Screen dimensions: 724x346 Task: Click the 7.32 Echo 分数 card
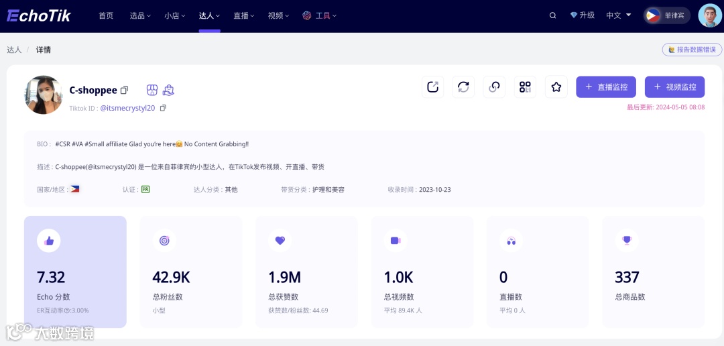coord(75,272)
